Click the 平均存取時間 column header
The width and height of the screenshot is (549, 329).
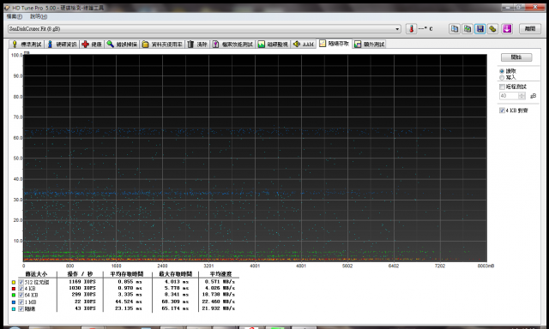[127, 274]
